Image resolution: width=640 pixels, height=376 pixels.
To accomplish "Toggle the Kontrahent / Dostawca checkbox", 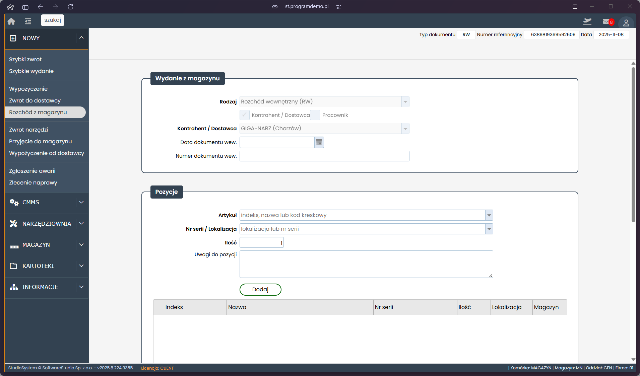I will pos(245,115).
